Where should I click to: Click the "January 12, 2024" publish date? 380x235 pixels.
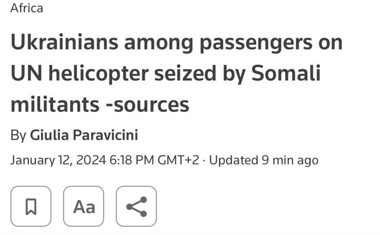pyautogui.click(x=58, y=160)
